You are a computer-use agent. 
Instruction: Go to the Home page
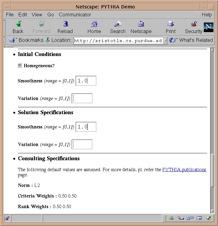point(94,27)
